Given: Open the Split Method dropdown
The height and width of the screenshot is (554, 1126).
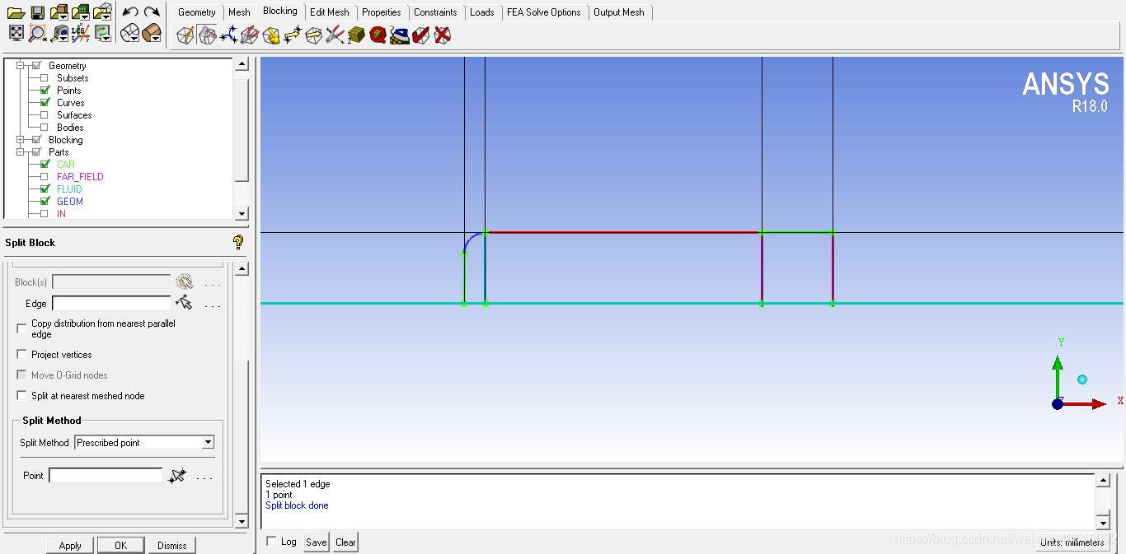Looking at the screenshot, I should (x=208, y=442).
